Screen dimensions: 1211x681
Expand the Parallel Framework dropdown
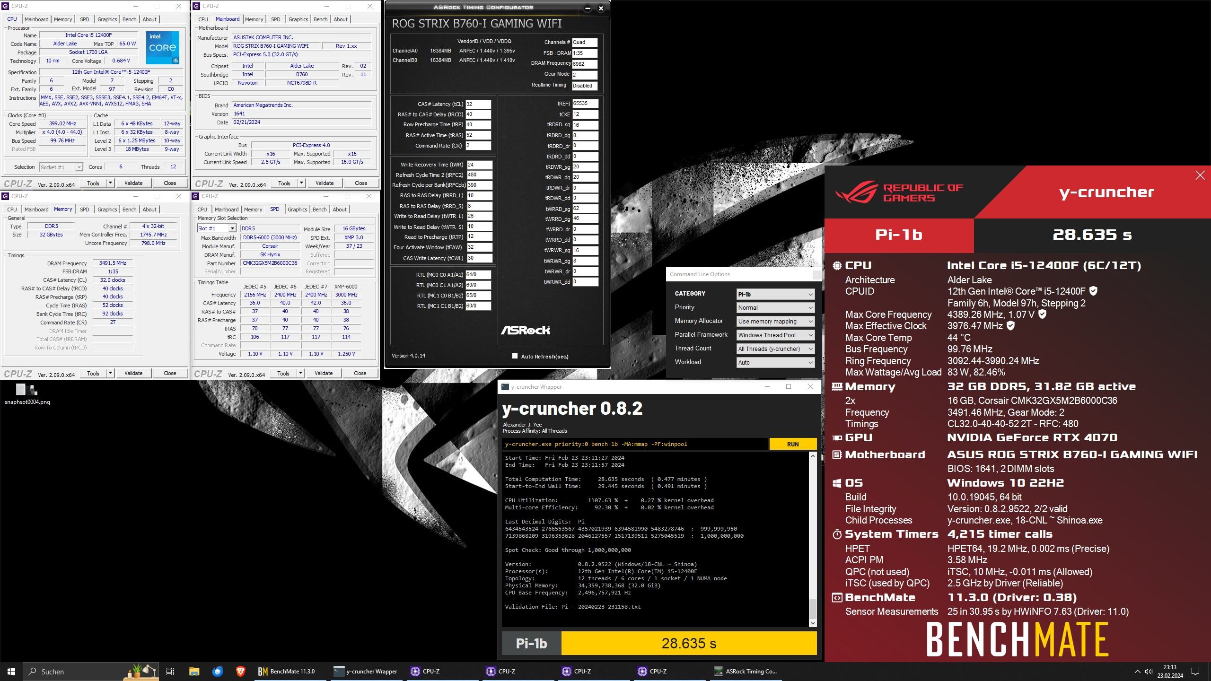click(x=775, y=335)
